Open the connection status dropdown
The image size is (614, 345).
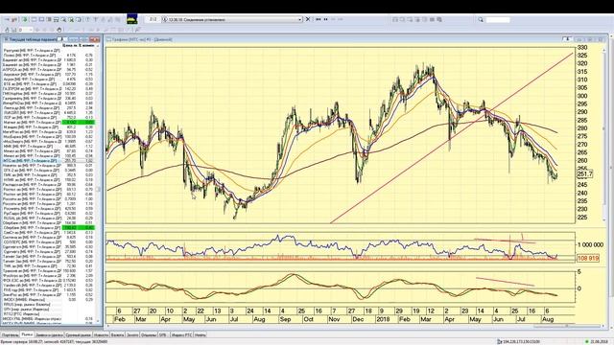pyautogui.click(x=232, y=19)
